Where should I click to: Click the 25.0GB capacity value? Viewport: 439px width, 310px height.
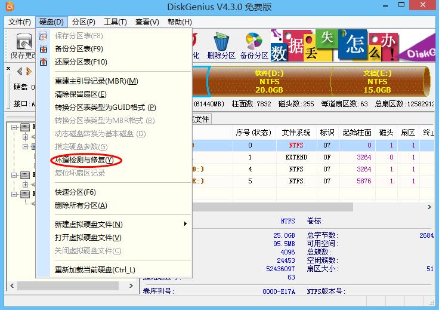[x=284, y=235]
